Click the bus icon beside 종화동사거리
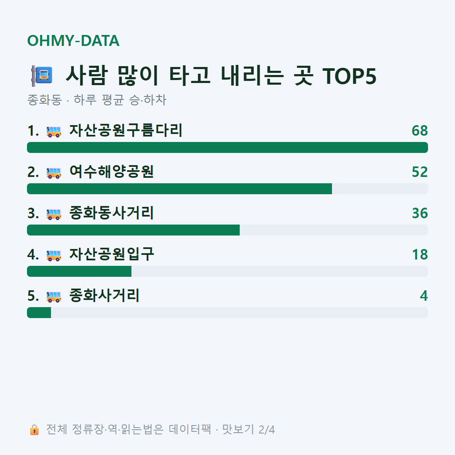This screenshot has width=455, height=455. point(54,214)
